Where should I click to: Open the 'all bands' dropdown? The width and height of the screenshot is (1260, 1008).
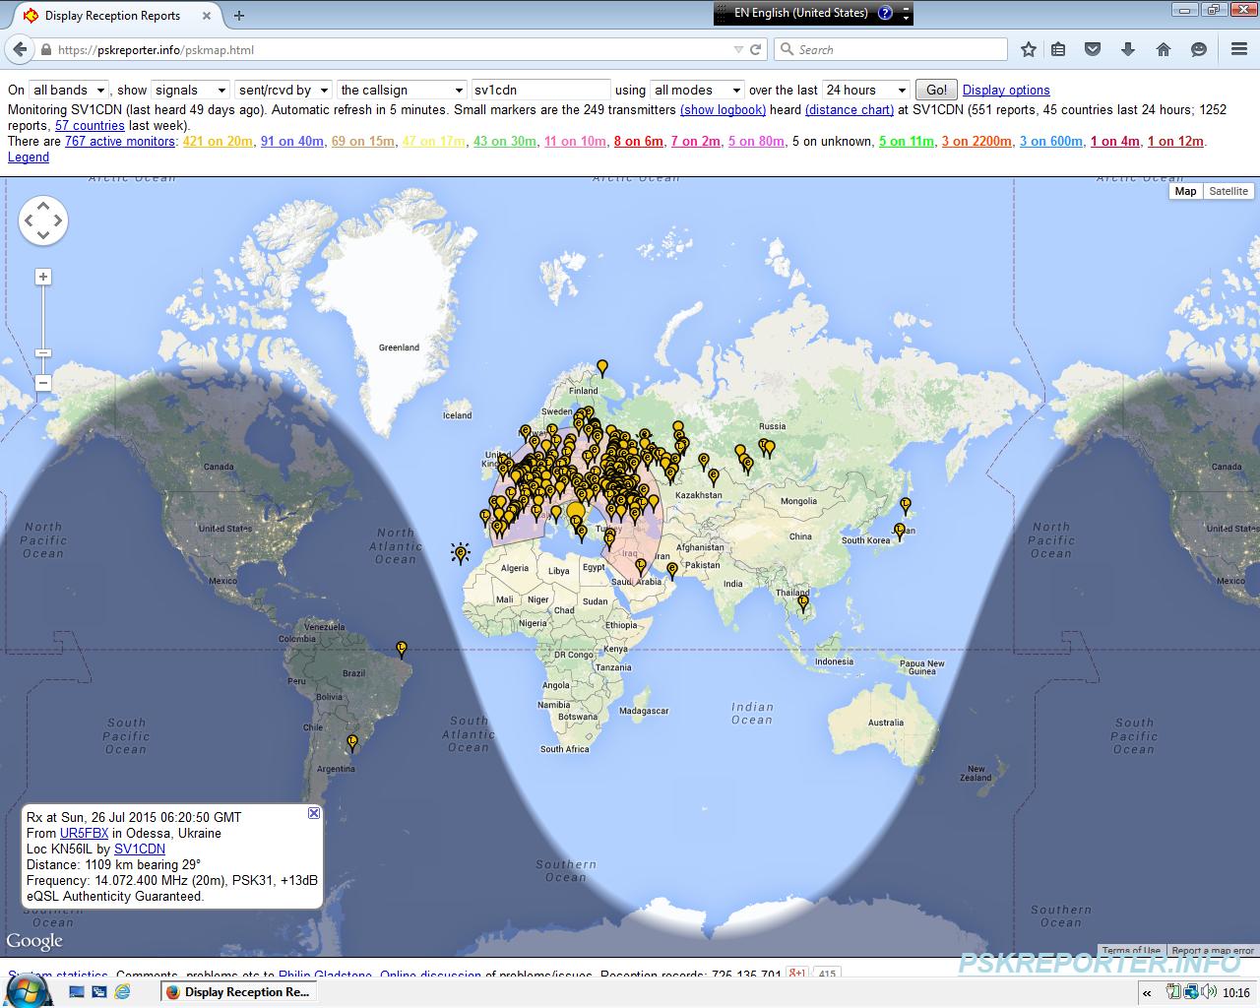pyautogui.click(x=68, y=90)
